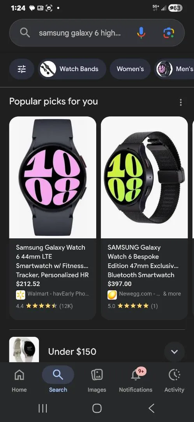Select the Men's filter chip
Image resolution: width=194 pixels, height=422 pixels.
click(174, 69)
